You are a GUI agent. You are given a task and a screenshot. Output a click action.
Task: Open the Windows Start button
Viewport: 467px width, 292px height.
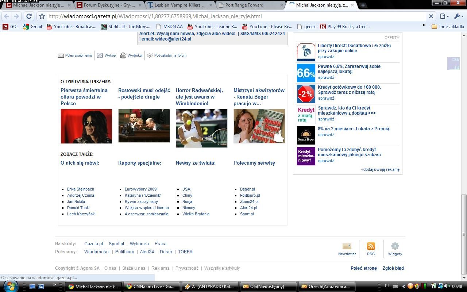click(10, 286)
